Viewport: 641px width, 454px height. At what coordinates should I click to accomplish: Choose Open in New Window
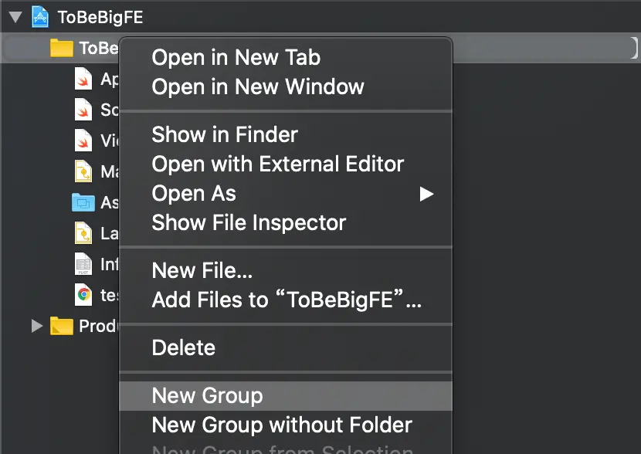click(x=257, y=86)
